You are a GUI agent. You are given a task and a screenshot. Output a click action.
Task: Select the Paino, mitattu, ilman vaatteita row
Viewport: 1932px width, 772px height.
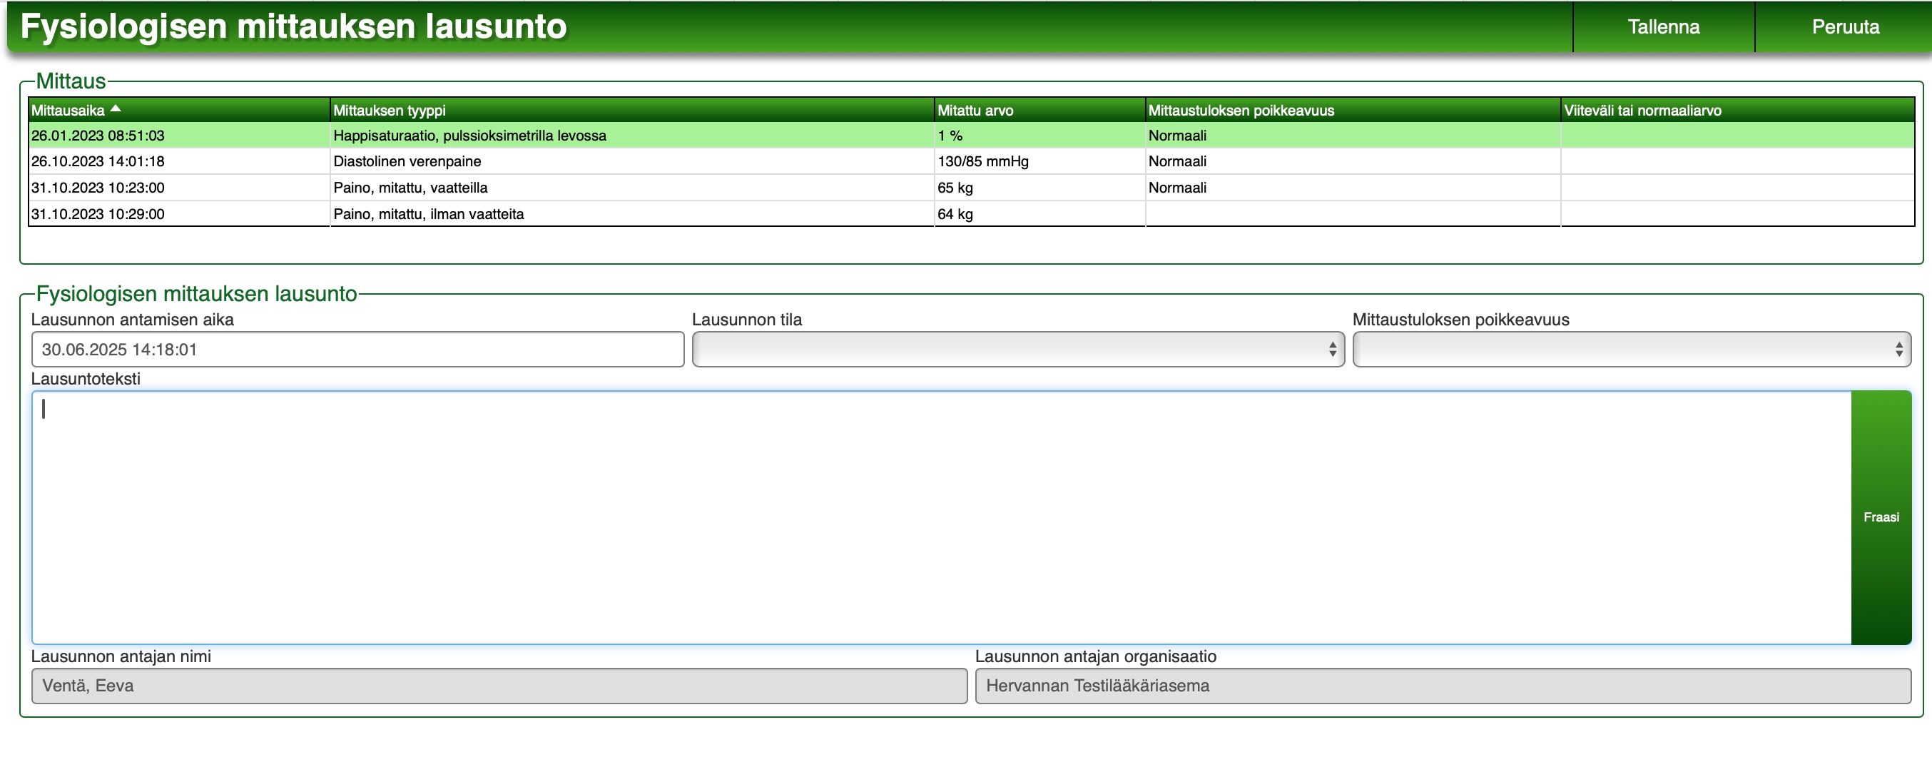click(428, 214)
